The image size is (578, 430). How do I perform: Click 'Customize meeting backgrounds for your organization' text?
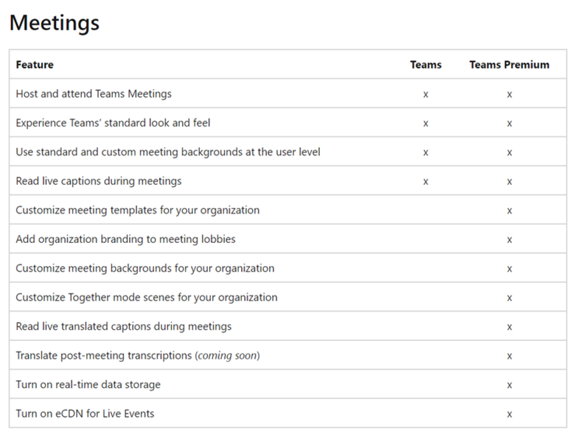tap(145, 268)
